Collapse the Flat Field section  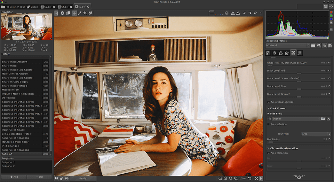[268, 113]
